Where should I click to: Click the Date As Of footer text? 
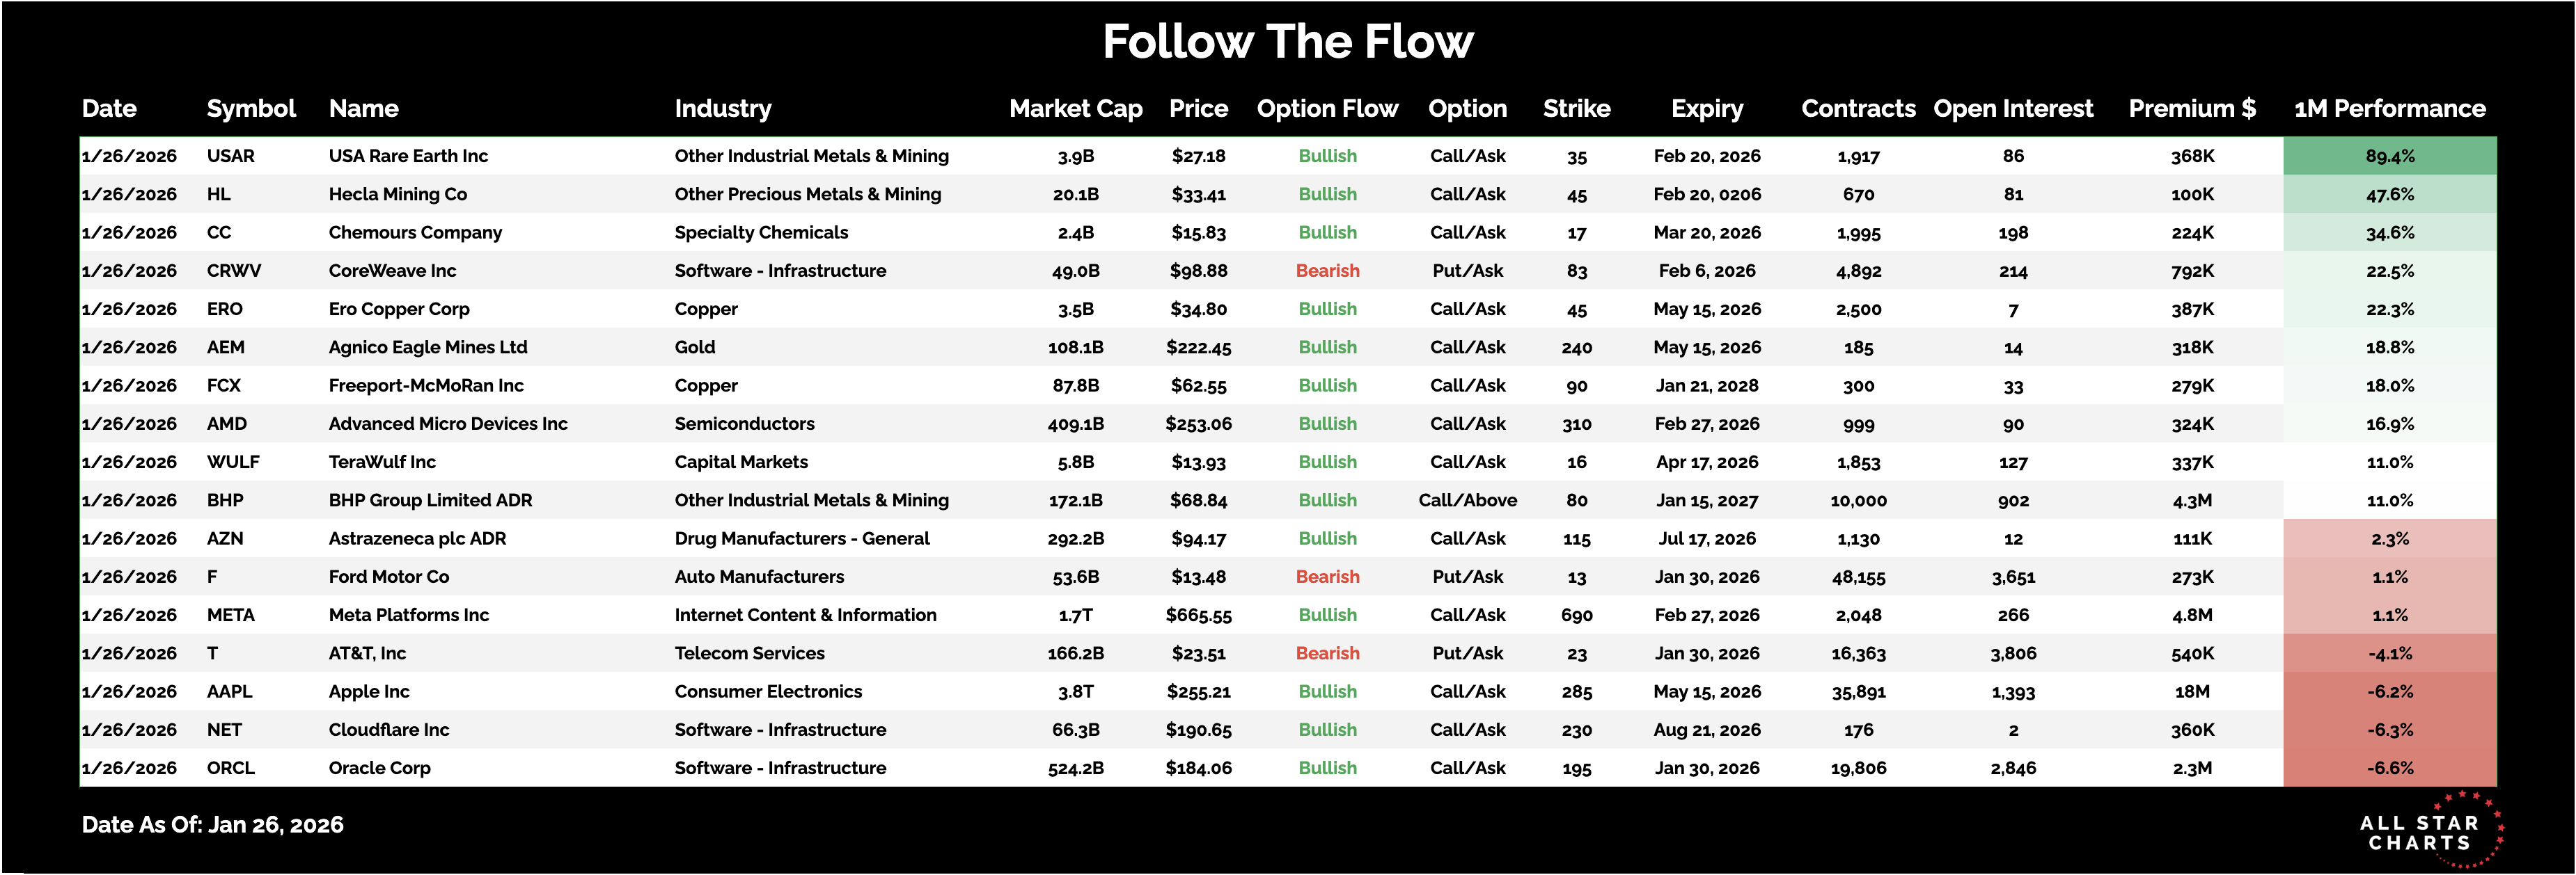[x=212, y=825]
